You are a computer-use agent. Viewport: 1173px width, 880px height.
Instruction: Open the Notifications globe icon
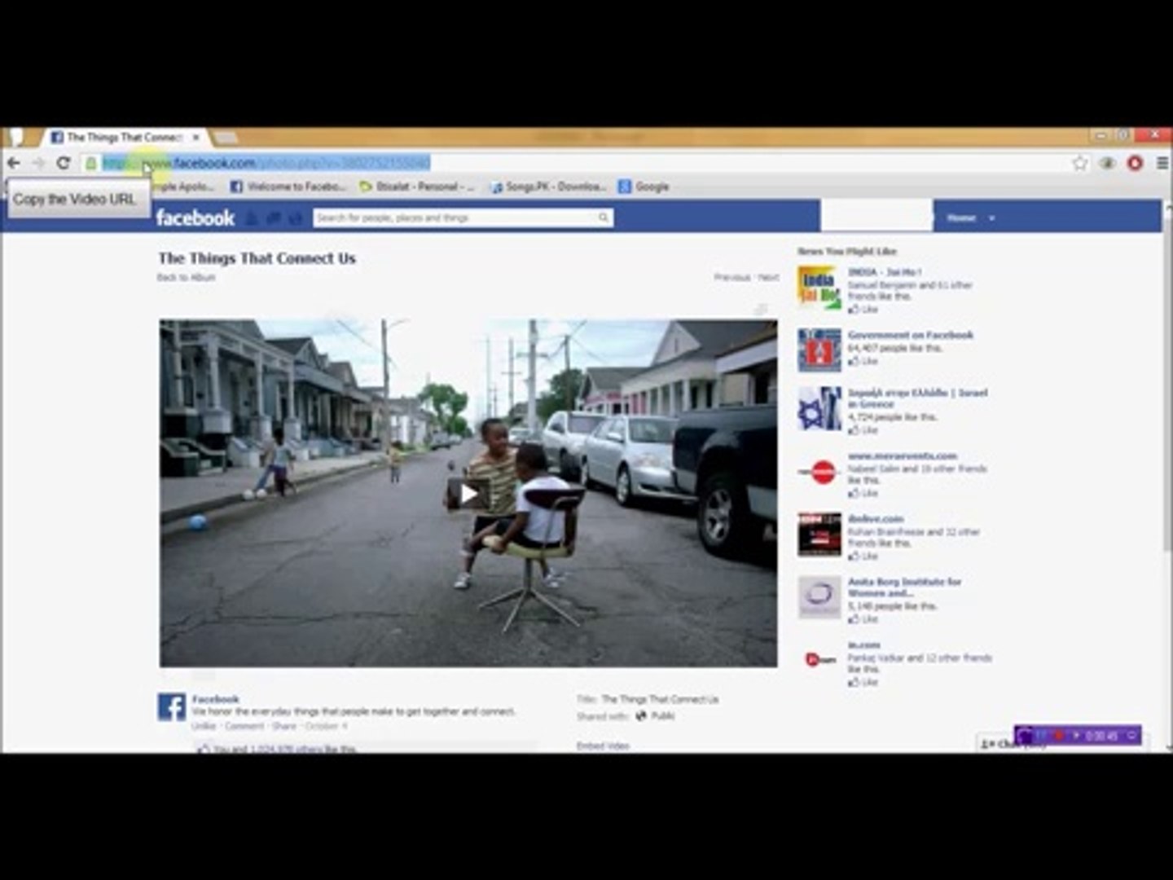[295, 218]
